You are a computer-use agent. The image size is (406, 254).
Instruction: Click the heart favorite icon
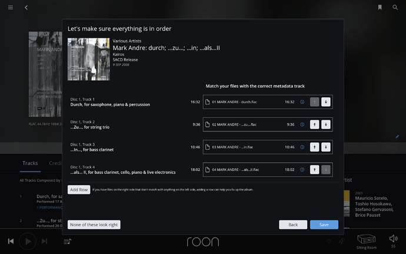click(329, 241)
